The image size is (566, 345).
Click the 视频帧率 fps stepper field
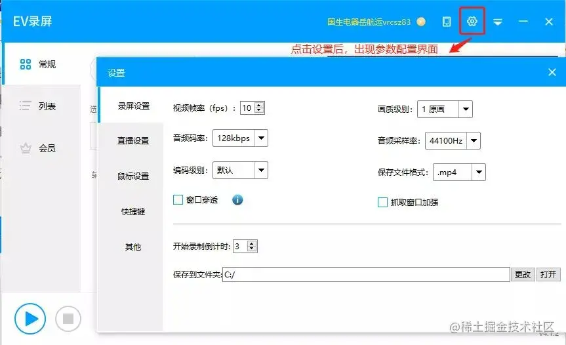pos(253,108)
